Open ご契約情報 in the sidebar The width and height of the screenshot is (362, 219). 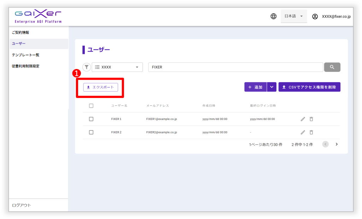point(21,33)
